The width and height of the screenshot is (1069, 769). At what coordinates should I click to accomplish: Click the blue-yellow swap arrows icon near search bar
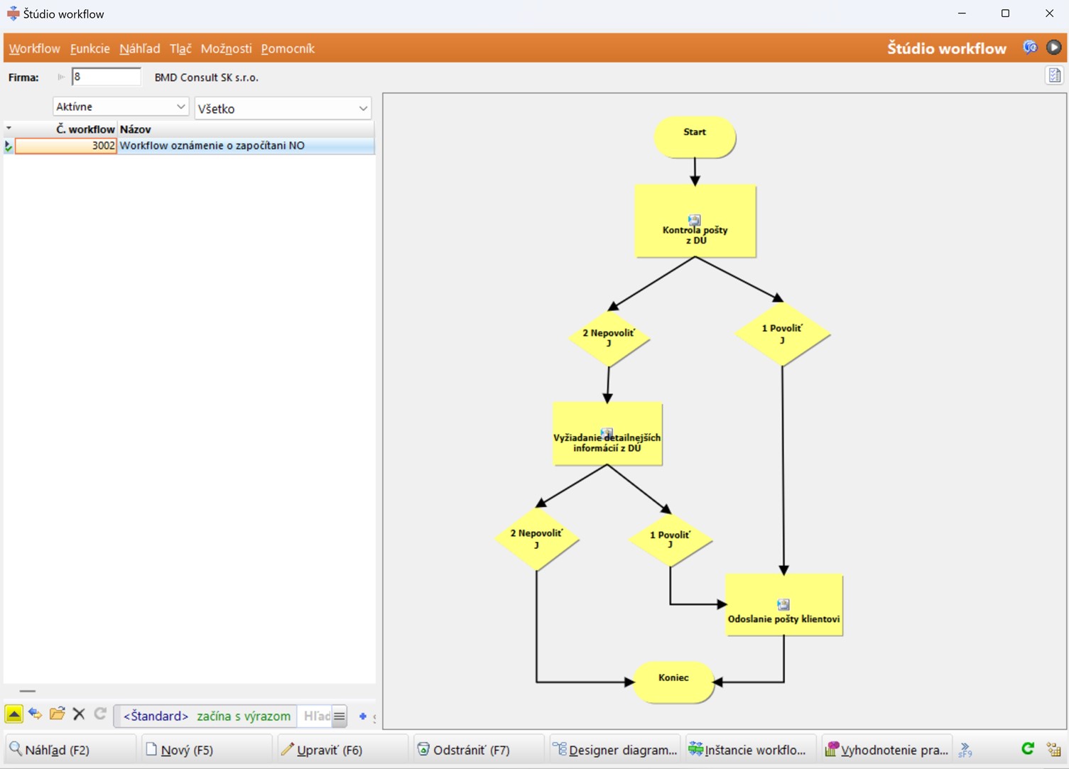(35, 714)
